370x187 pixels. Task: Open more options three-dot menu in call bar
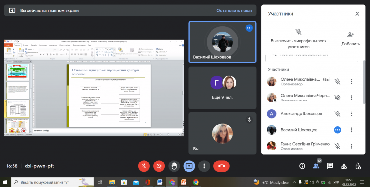coord(204,166)
